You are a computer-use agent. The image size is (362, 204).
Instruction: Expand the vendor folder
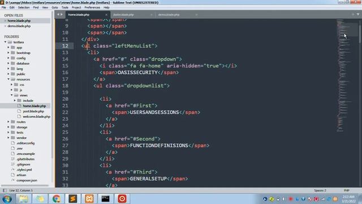pyautogui.click(x=8, y=138)
